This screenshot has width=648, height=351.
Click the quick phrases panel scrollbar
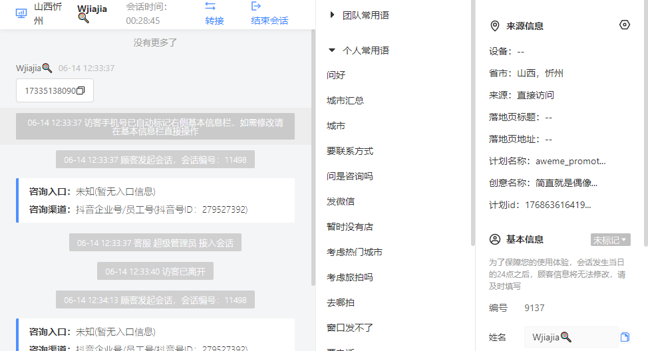coord(473,123)
